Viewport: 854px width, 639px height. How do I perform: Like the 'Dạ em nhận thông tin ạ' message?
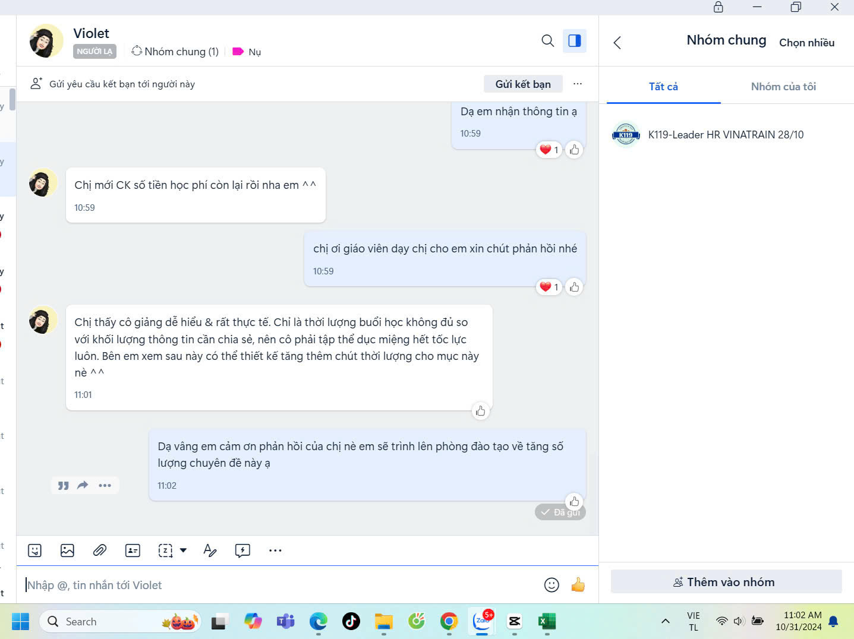pos(574,150)
